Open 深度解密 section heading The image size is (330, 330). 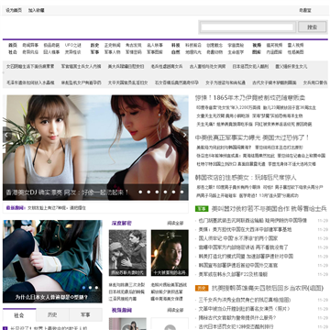tap(122, 224)
